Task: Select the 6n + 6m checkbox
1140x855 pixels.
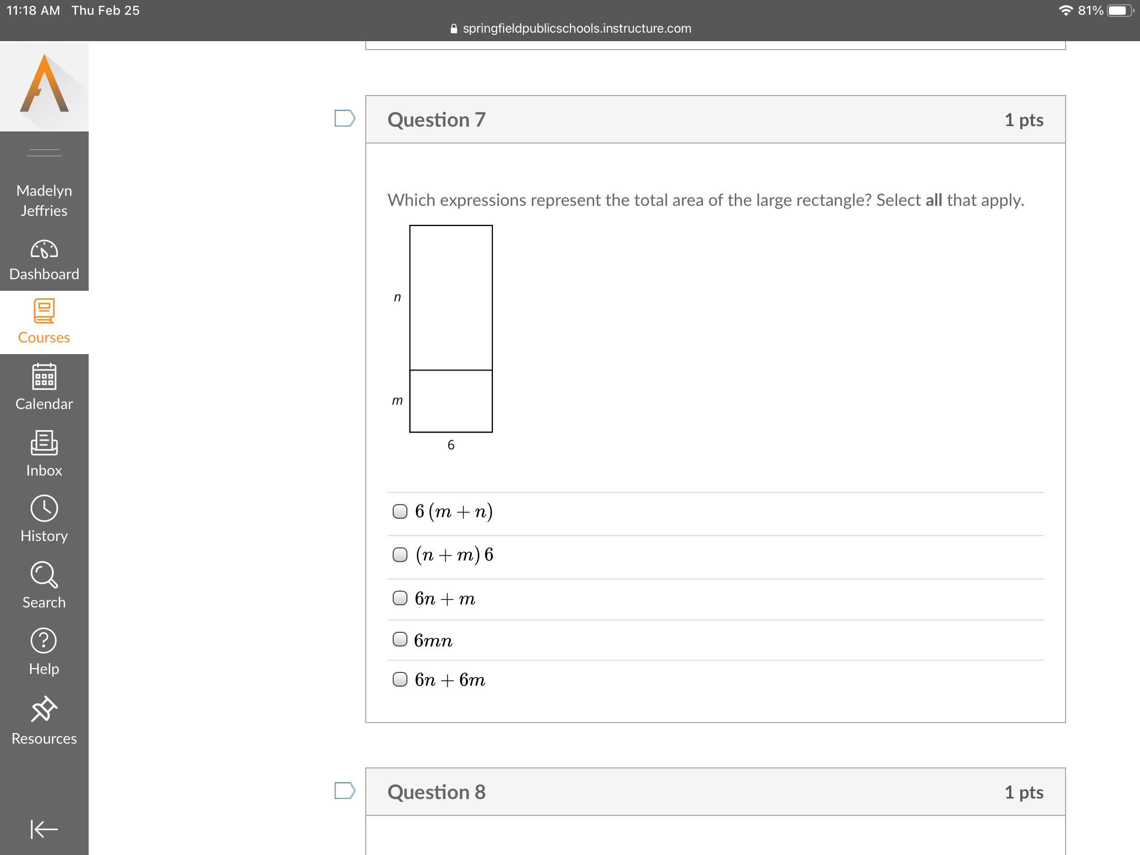Action: pyautogui.click(x=400, y=679)
